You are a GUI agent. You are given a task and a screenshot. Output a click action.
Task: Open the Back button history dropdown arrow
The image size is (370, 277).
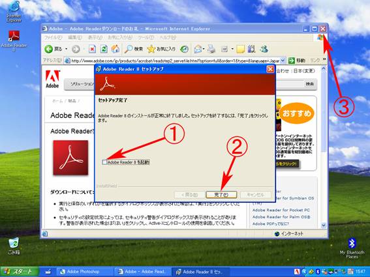(x=67, y=49)
